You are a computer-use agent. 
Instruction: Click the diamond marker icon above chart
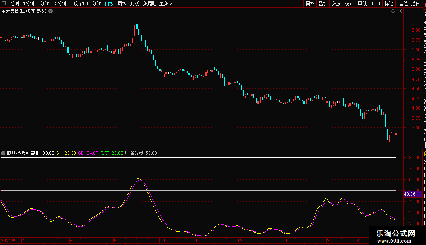tap(393, 11)
